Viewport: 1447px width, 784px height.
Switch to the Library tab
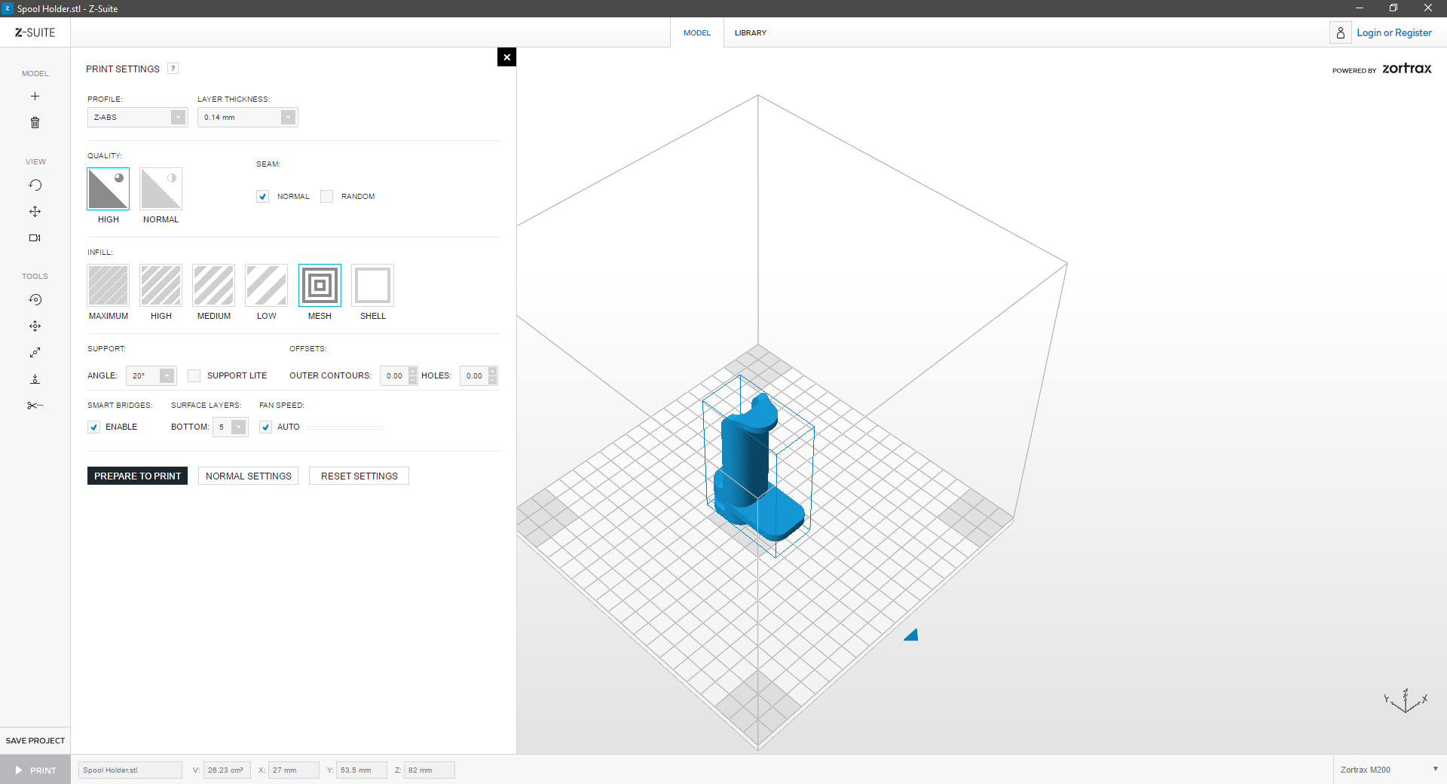coord(750,33)
